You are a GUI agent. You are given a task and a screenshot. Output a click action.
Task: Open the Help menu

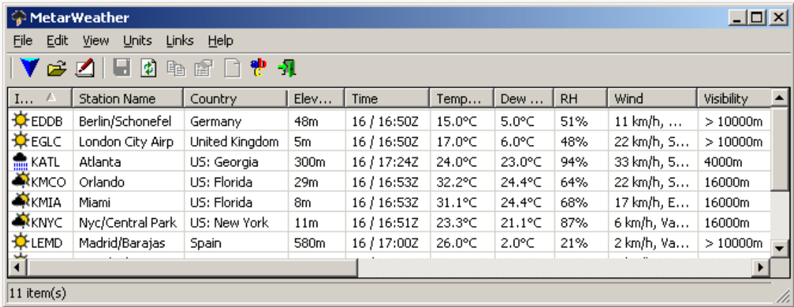pyautogui.click(x=221, y=41)
